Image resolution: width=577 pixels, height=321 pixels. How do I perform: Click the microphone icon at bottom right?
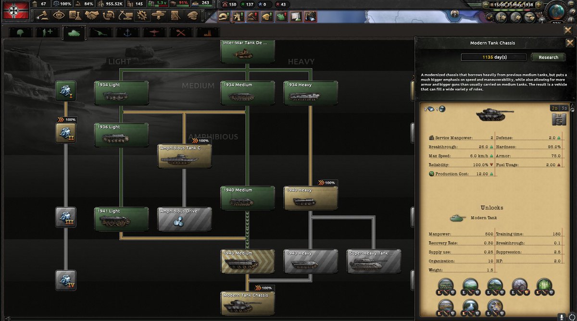tap(561, 317)
